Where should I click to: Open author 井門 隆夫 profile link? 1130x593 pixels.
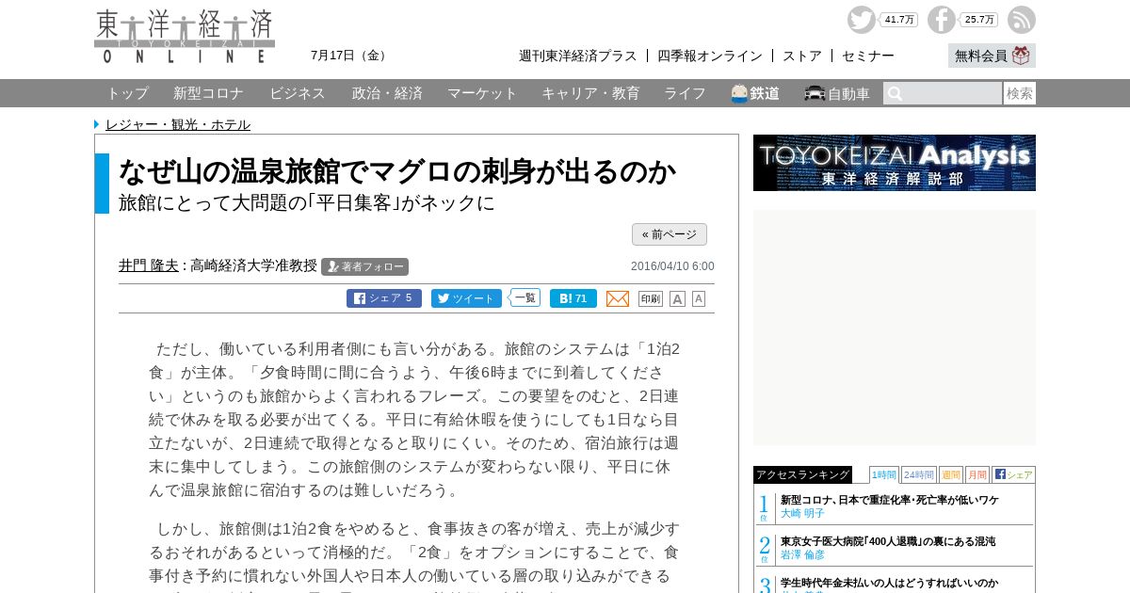click(x=149, y=266)
